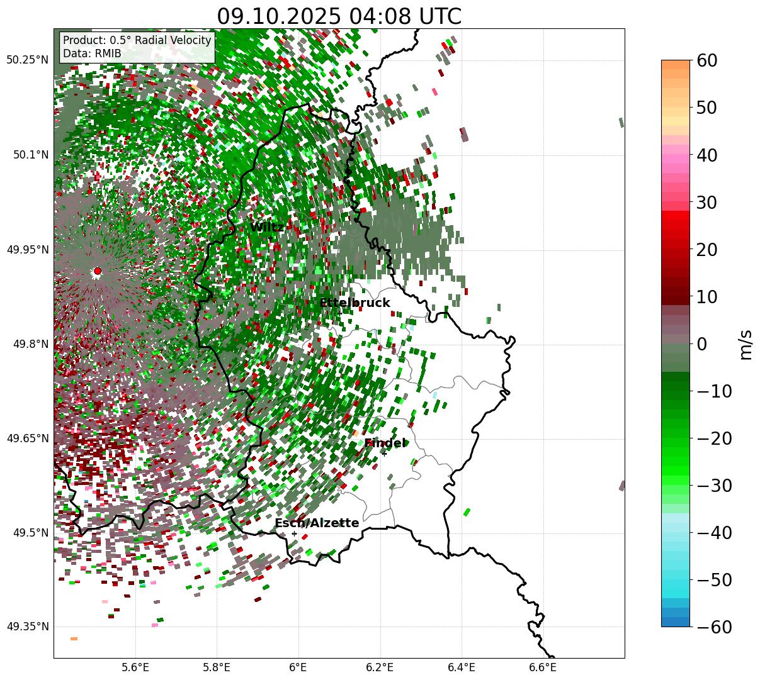Select the Esch/Alzette city label

click(x=317, y=523)
